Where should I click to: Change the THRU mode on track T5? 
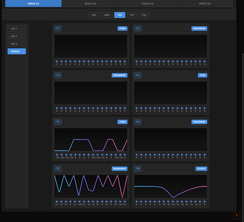click(x=122, y=122)
